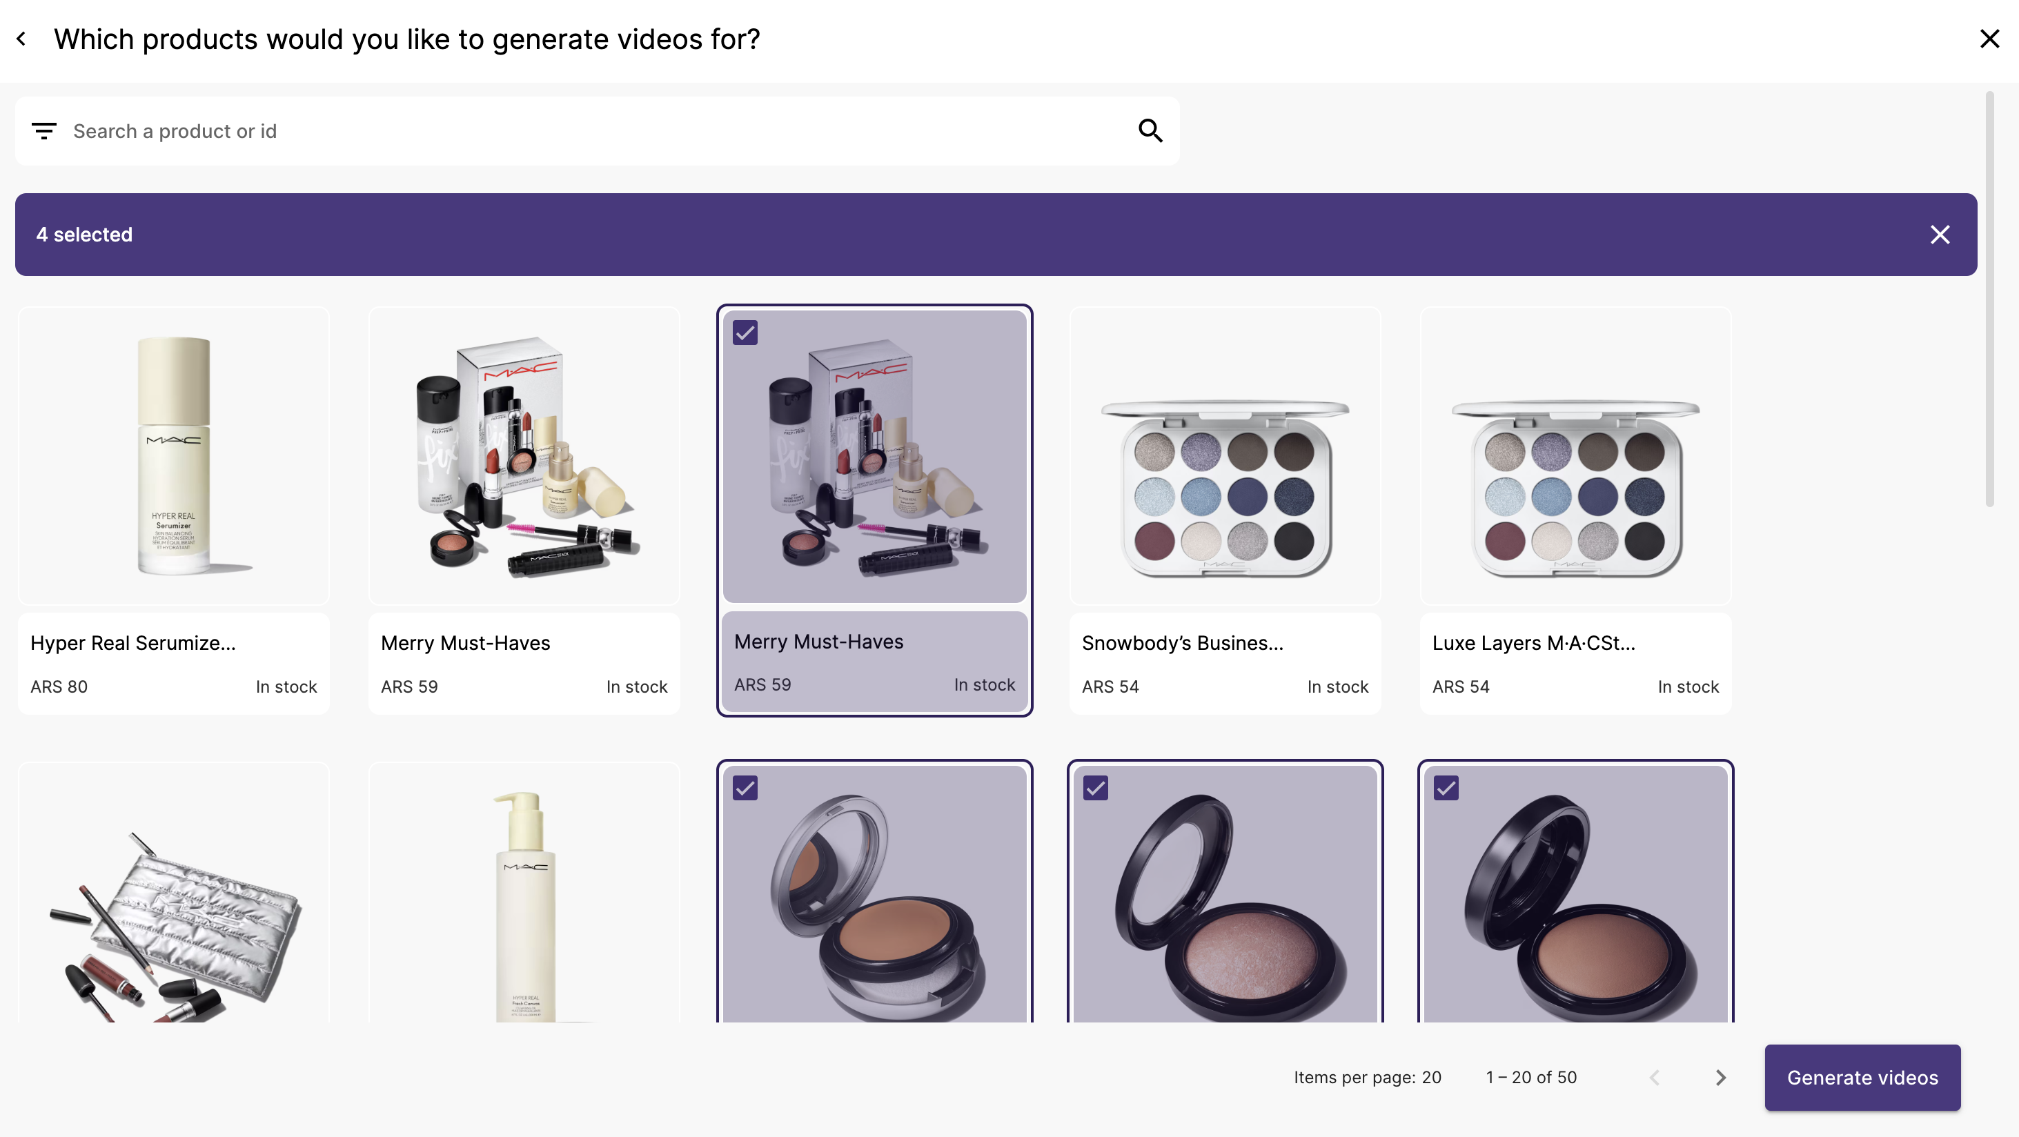Clear the 4 selected banner
Viewport: 2019px width, 1137px height.
coord(1940,235)
